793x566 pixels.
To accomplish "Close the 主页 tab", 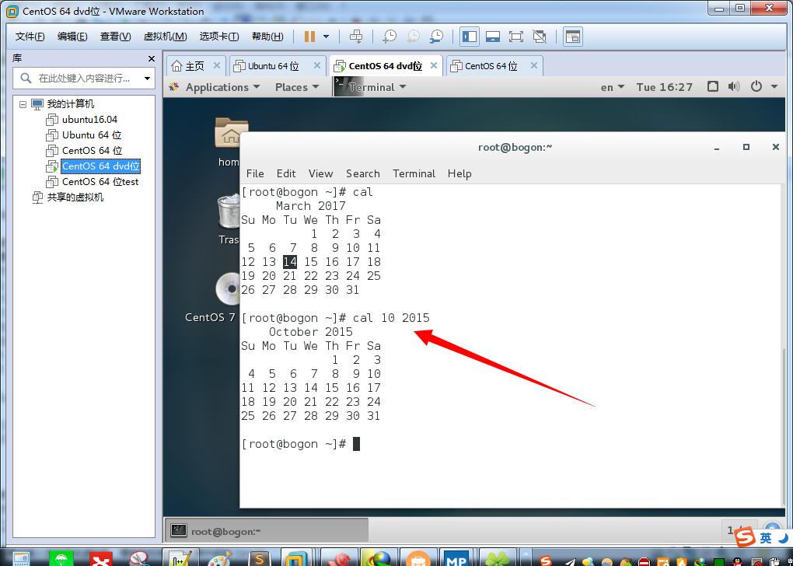I will (x=216, y=66).
